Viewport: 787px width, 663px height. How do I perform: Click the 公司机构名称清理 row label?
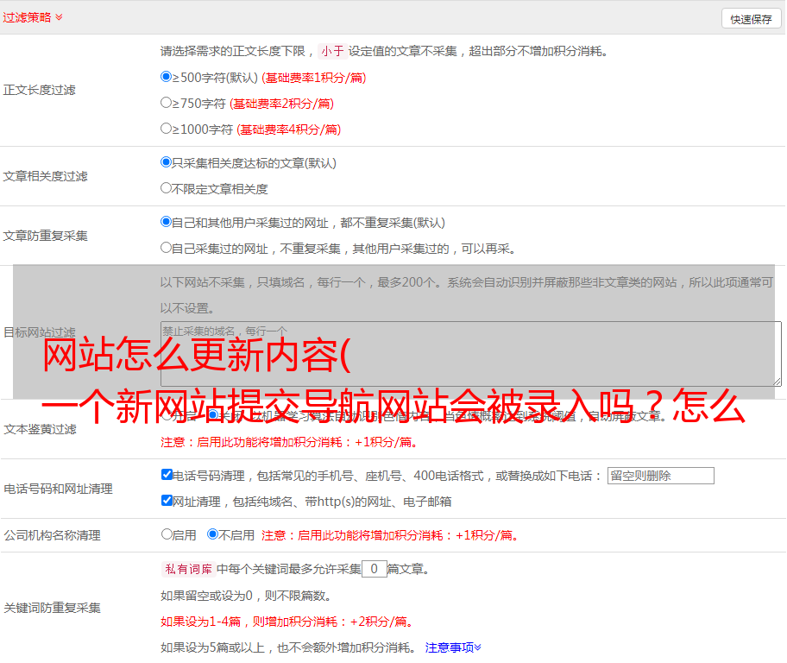click(x=52, y=535)
